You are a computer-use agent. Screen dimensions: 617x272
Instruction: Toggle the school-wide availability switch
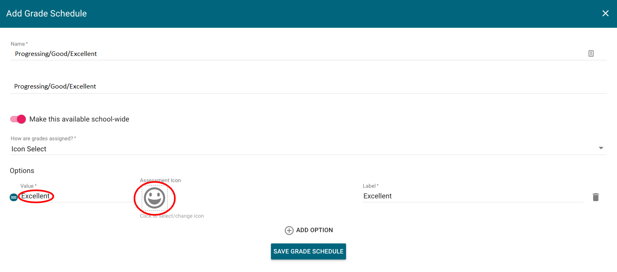point(18,119)
